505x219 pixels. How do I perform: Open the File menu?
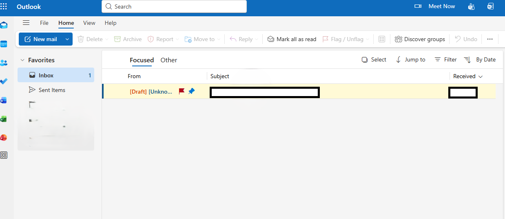[x=44, y=23]
